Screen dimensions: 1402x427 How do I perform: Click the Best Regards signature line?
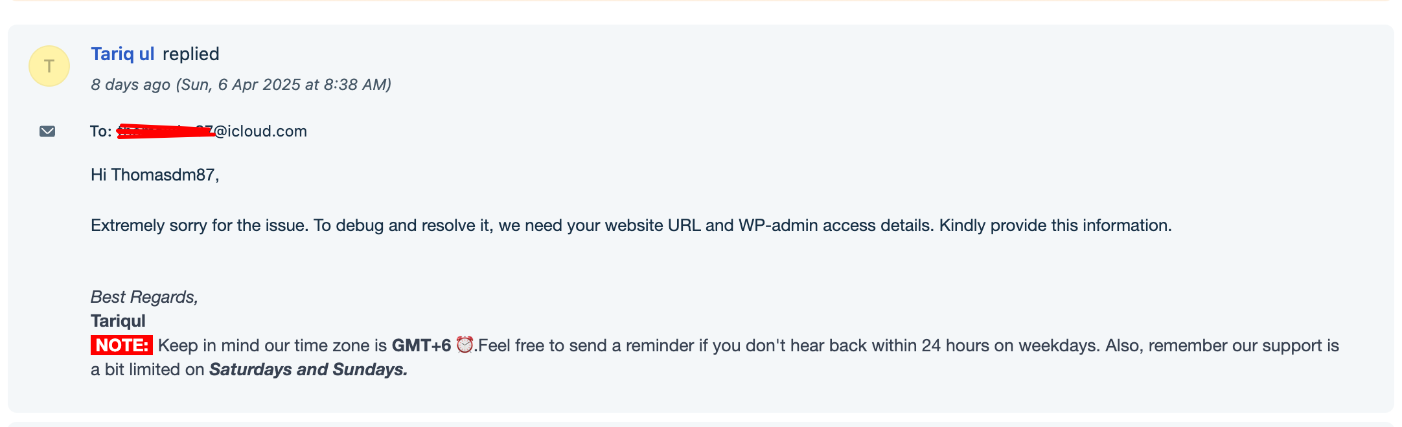[144, 297]
